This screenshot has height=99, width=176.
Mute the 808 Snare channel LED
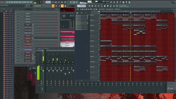click(16, 22)
